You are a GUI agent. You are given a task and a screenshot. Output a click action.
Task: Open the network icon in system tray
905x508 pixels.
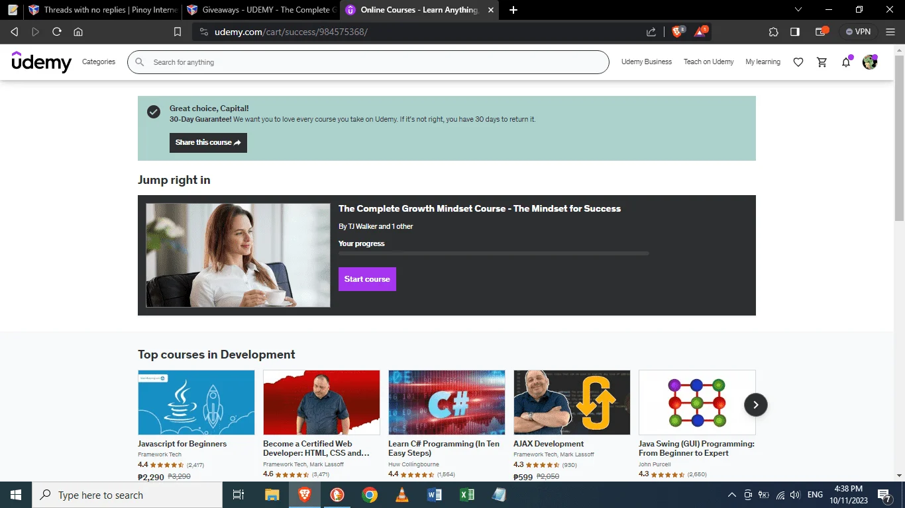click(780, 495)
